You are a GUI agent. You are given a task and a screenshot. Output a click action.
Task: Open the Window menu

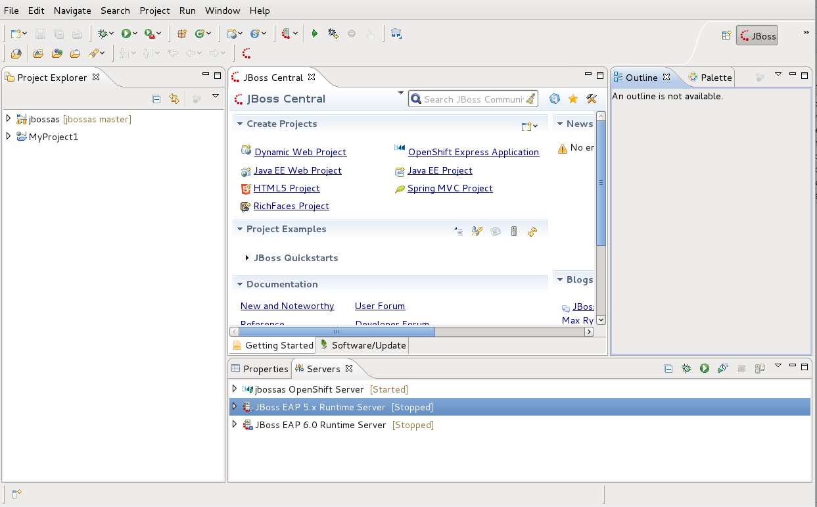click(x=223, y=11)
